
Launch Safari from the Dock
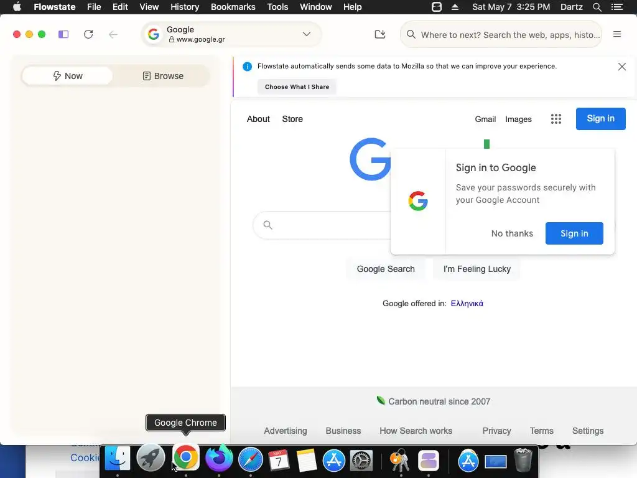[250, 460]
